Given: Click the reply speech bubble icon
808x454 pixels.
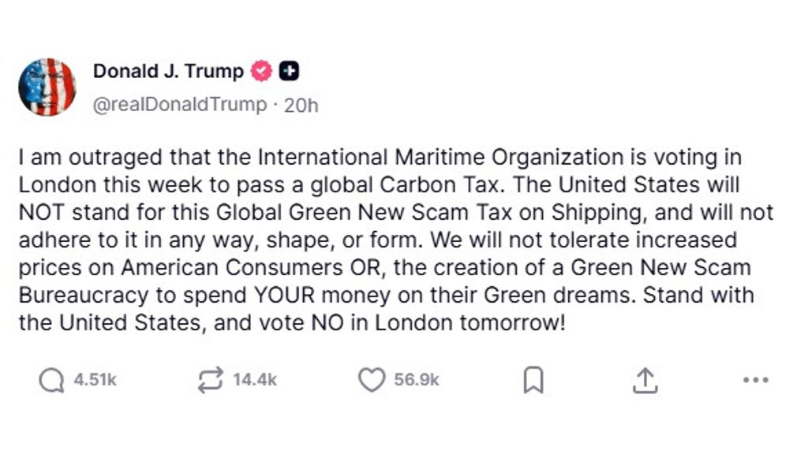Looking at the screenshot, I should pos(51,381).
